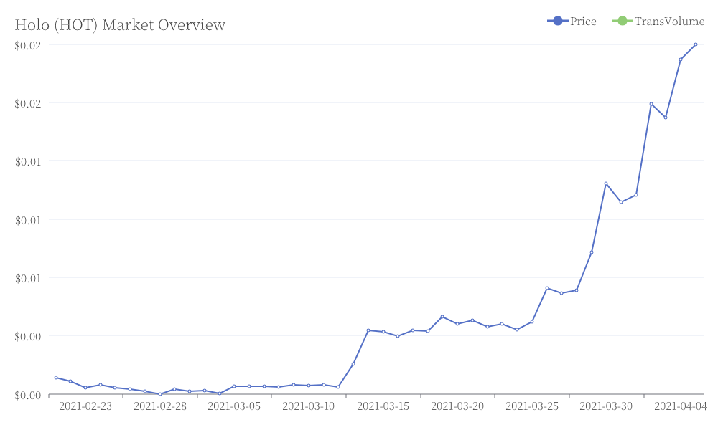Click the bottom $0.00 y-axis label
Image resolution: width=718 pixels, height=430 pixels.
point(28,396)
